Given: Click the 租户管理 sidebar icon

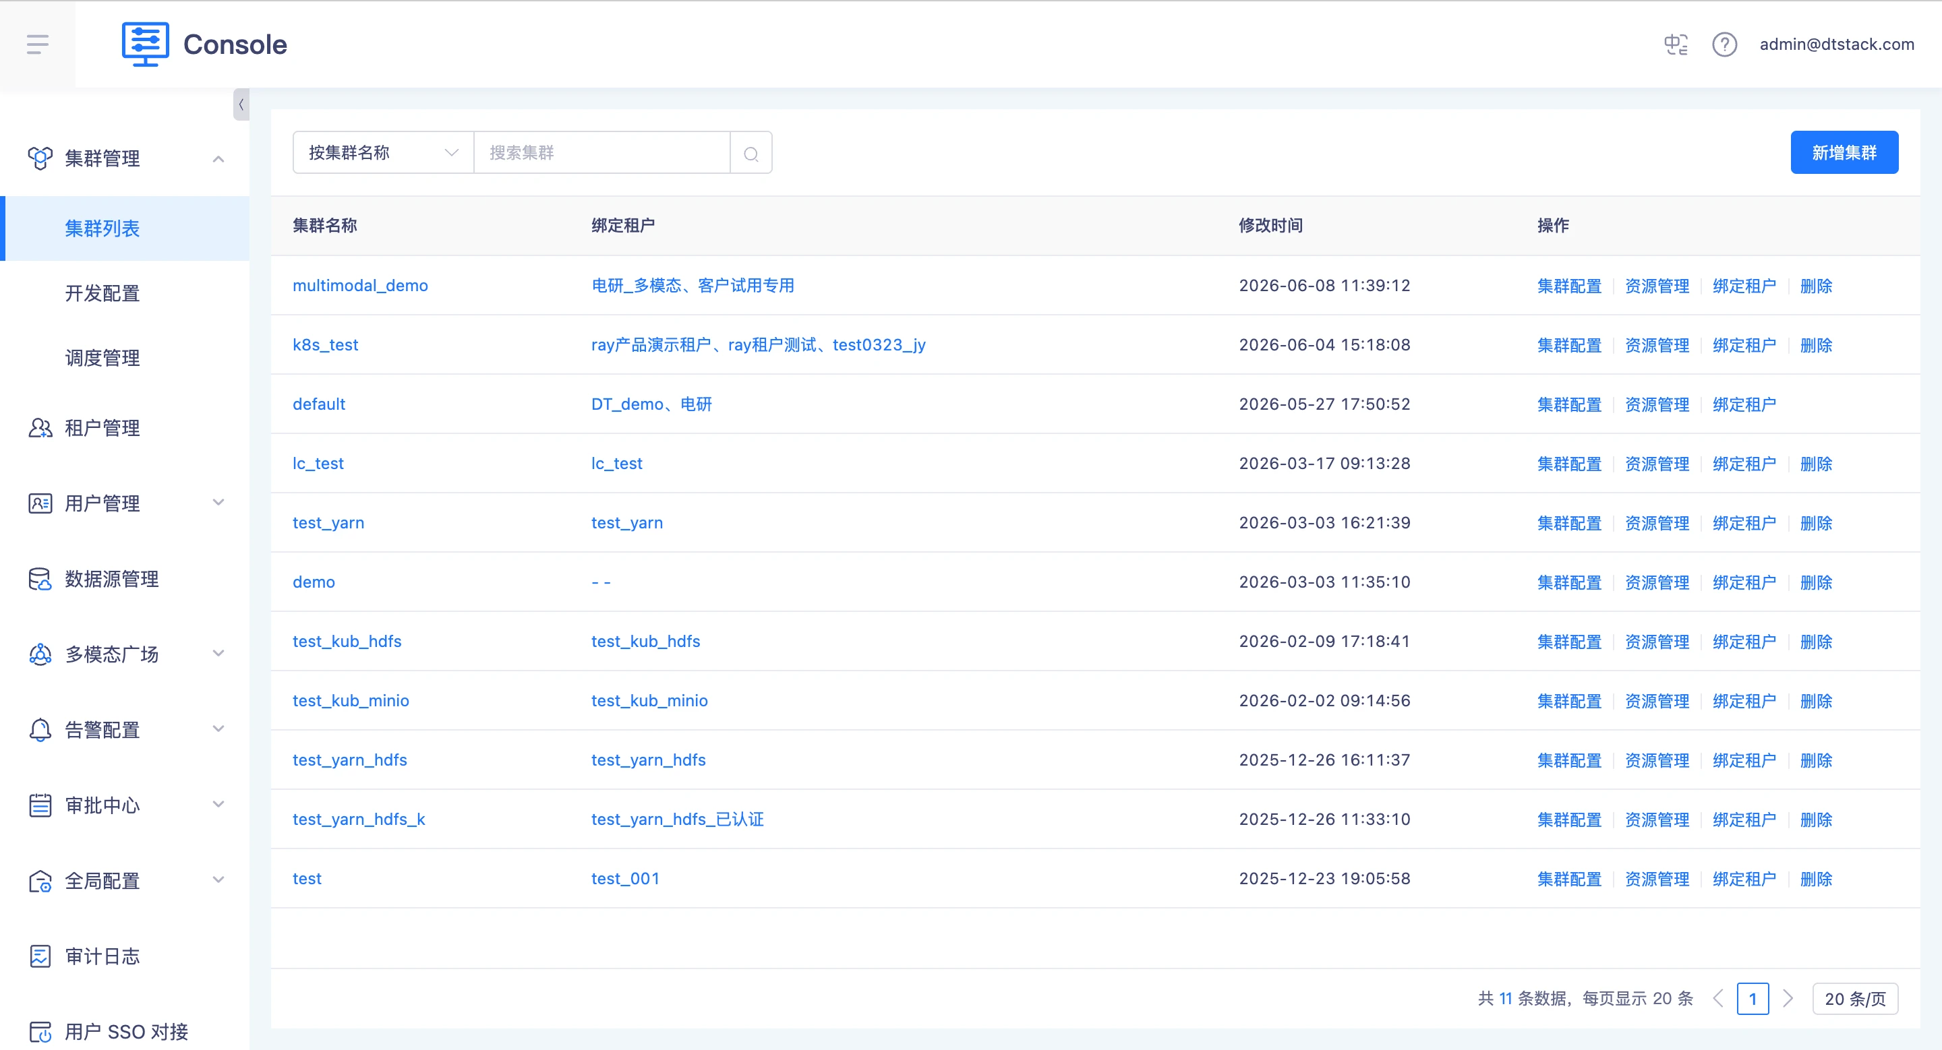Looking at the screenshot, I should pyautogui.click(x=40, y=428).
